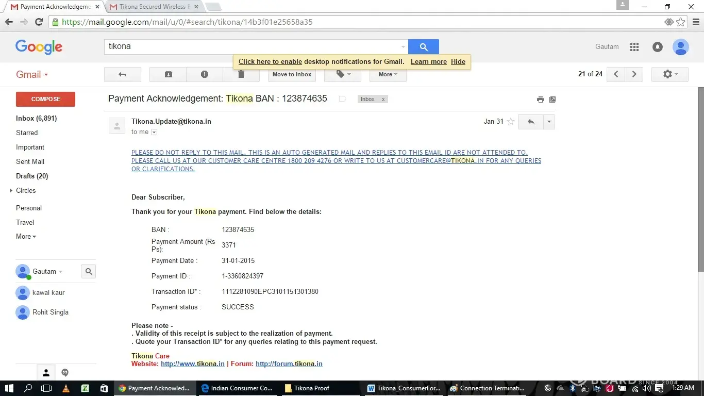
Task: Show details arrow next to 'to me'
Action: coord(154,132)
